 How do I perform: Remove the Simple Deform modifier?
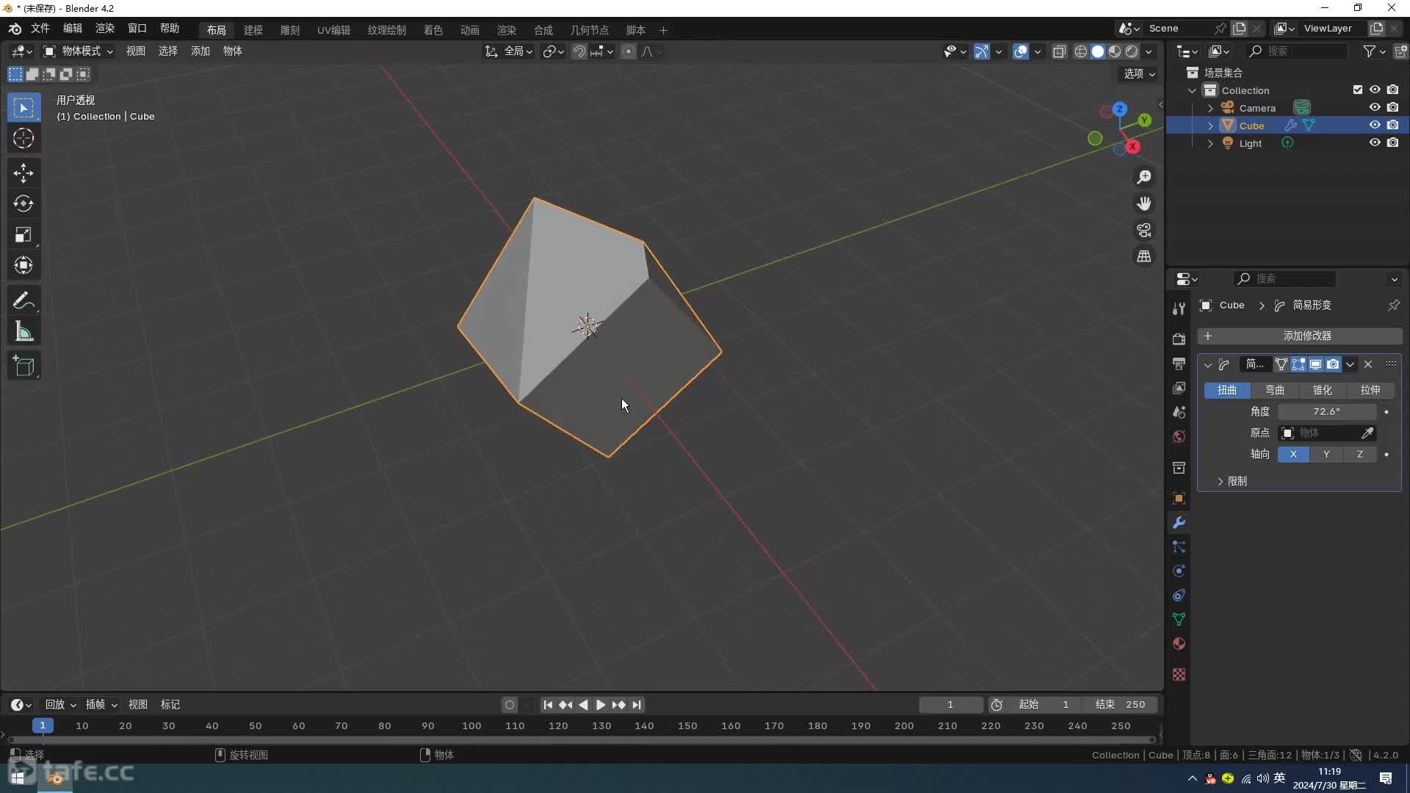pos(1368,364)
